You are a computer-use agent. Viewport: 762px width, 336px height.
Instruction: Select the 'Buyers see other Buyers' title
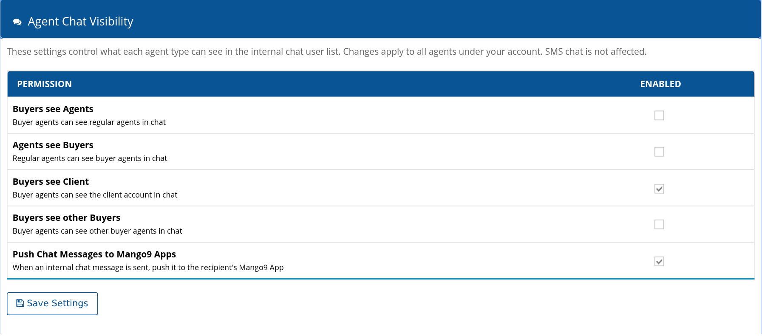click(x=67, y=218)
